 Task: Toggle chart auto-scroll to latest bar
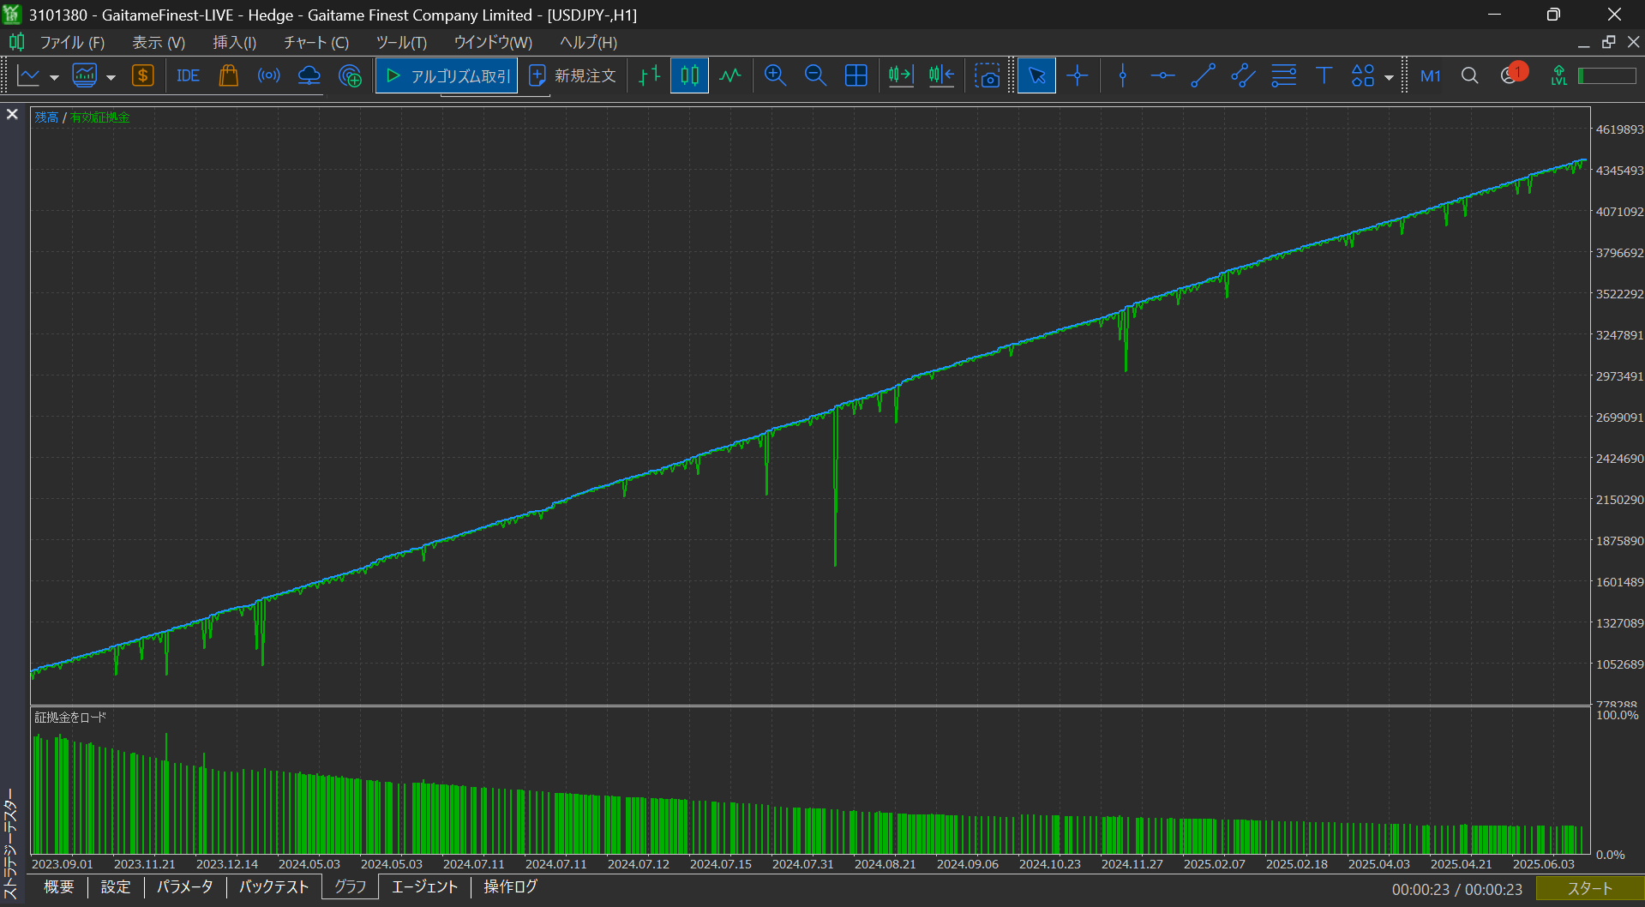point(900,76)
